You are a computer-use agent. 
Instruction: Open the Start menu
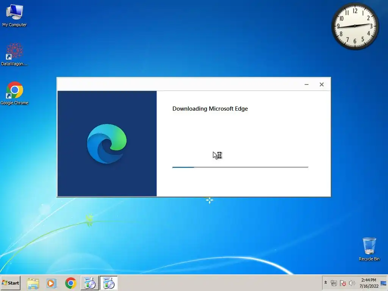coord(10,283)
